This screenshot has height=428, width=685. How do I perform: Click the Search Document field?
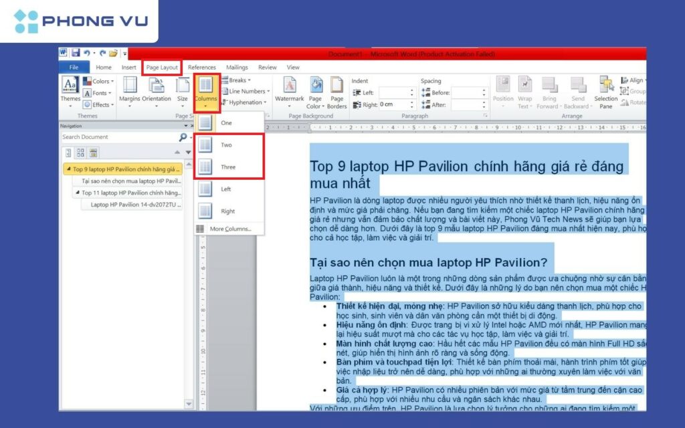[x=118, y=137]
